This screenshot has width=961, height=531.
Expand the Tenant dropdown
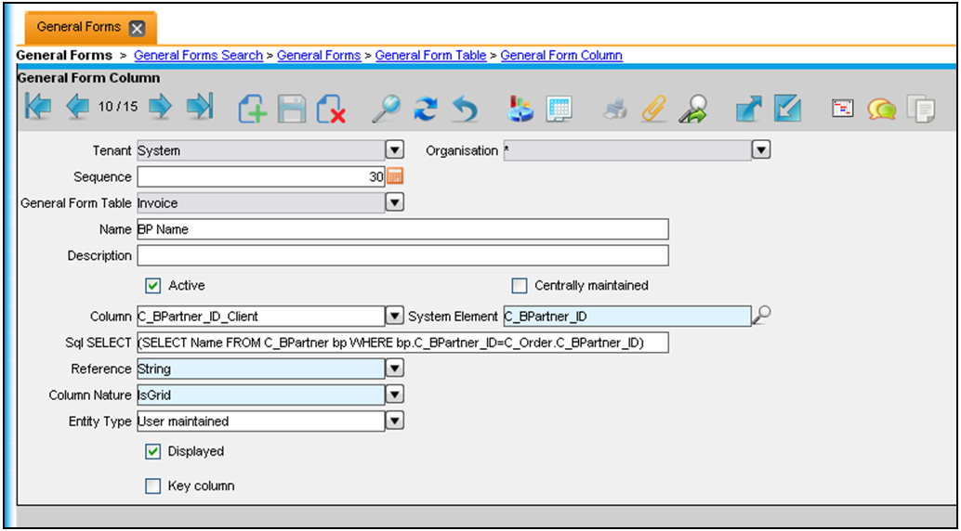tap(394, 150)
